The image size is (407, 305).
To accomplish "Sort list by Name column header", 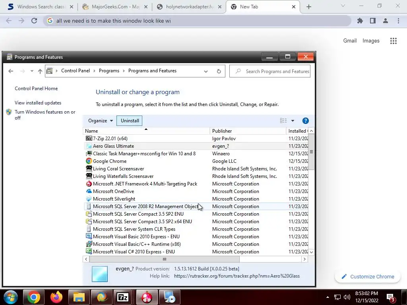I will click(146, 131).
